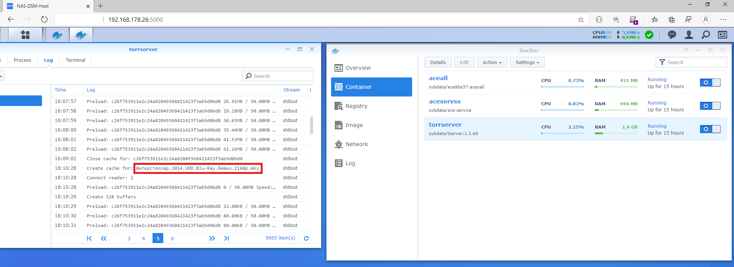Open the browser favorites list icon
Image resolution: width=734 pixels, height=267 pixels.
click(654, 19)
